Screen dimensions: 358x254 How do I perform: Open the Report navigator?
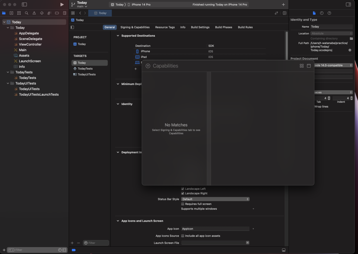(x=64, y=13)
